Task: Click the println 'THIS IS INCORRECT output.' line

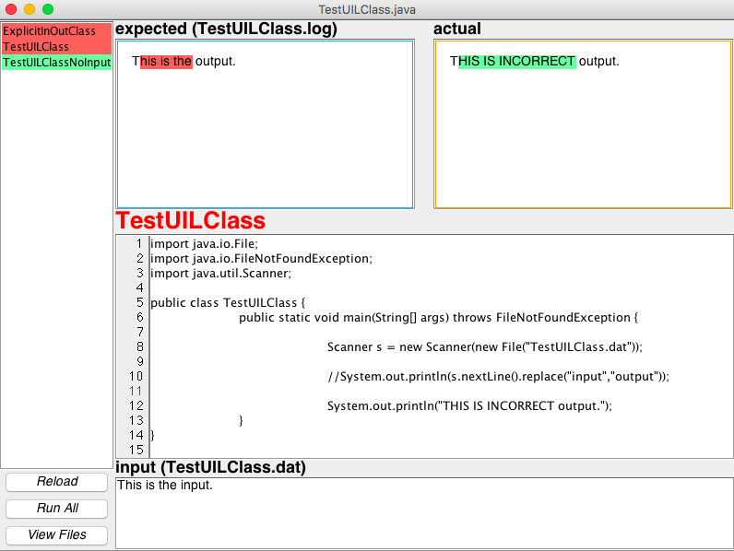Action: click(469, 406)
